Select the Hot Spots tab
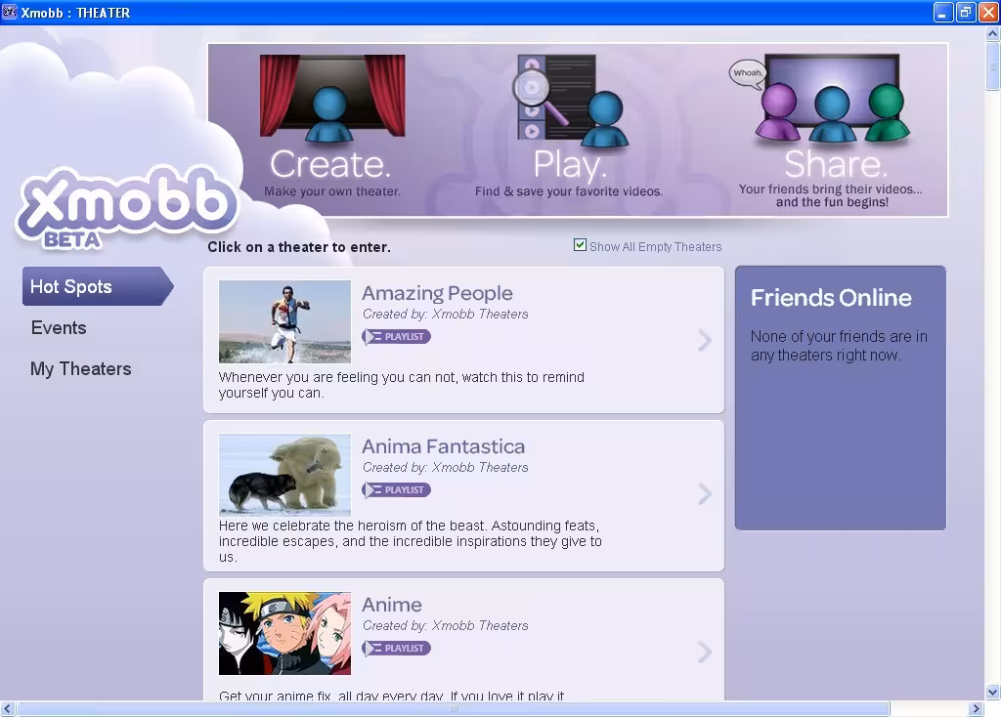Viewport: 1001px width, 717px height. tap(96, 286)
